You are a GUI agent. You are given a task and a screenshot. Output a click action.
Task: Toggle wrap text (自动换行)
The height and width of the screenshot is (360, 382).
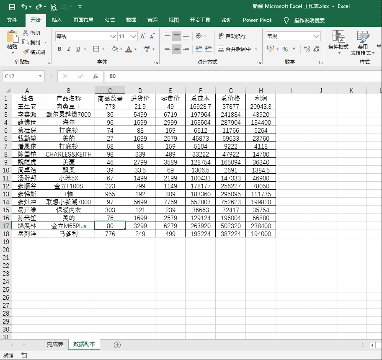232,36
